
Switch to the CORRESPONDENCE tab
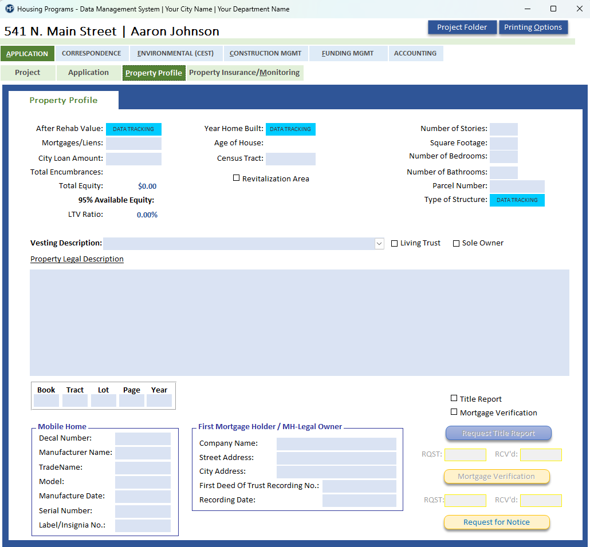coord(92,53)
